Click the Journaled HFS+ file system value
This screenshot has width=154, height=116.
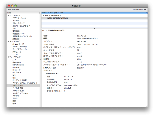(x=71, y=85)
